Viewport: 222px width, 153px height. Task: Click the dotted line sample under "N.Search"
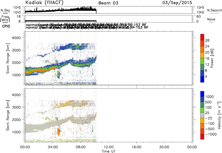click(x=215, y=13)
